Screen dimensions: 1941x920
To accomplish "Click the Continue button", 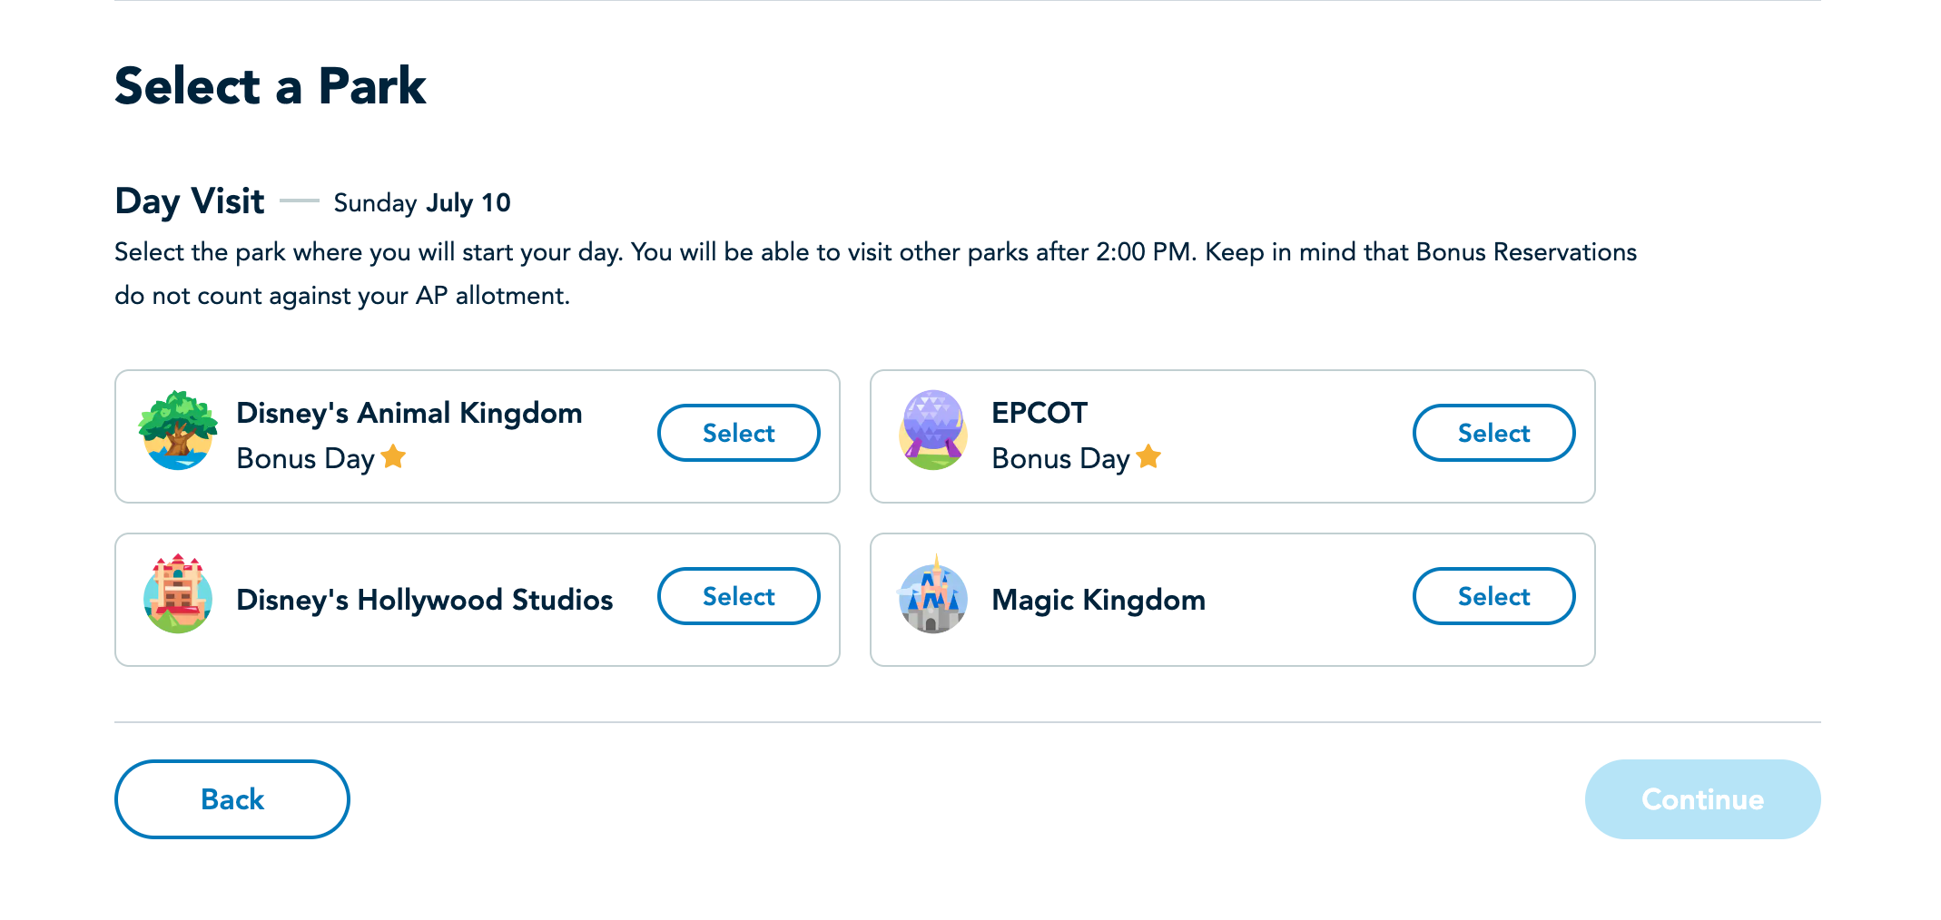I will tap(1702, 799).
